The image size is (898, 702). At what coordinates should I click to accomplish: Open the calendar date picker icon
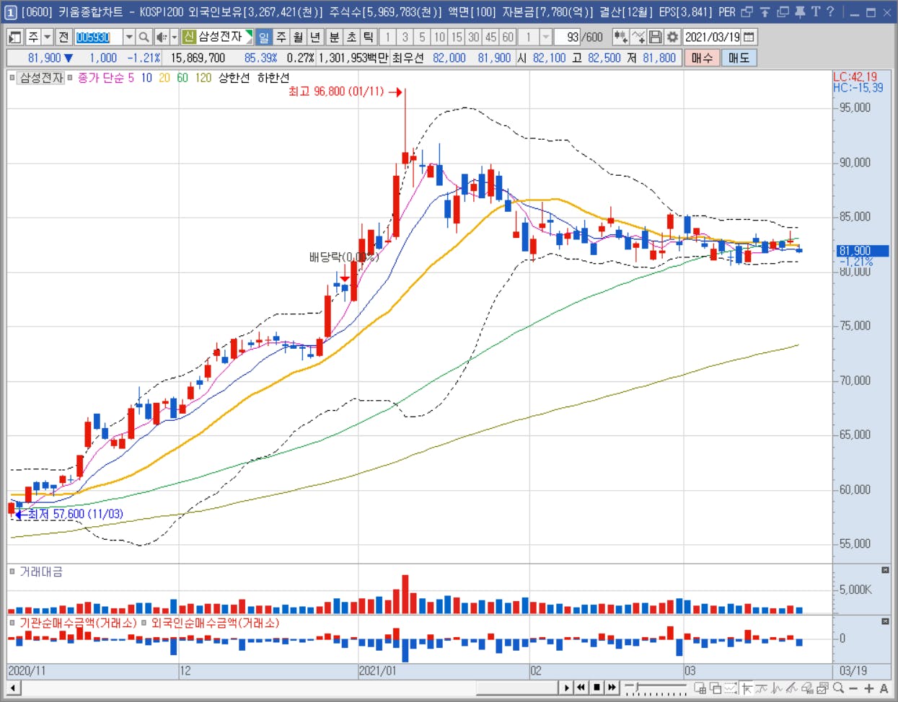pos(749,37)
